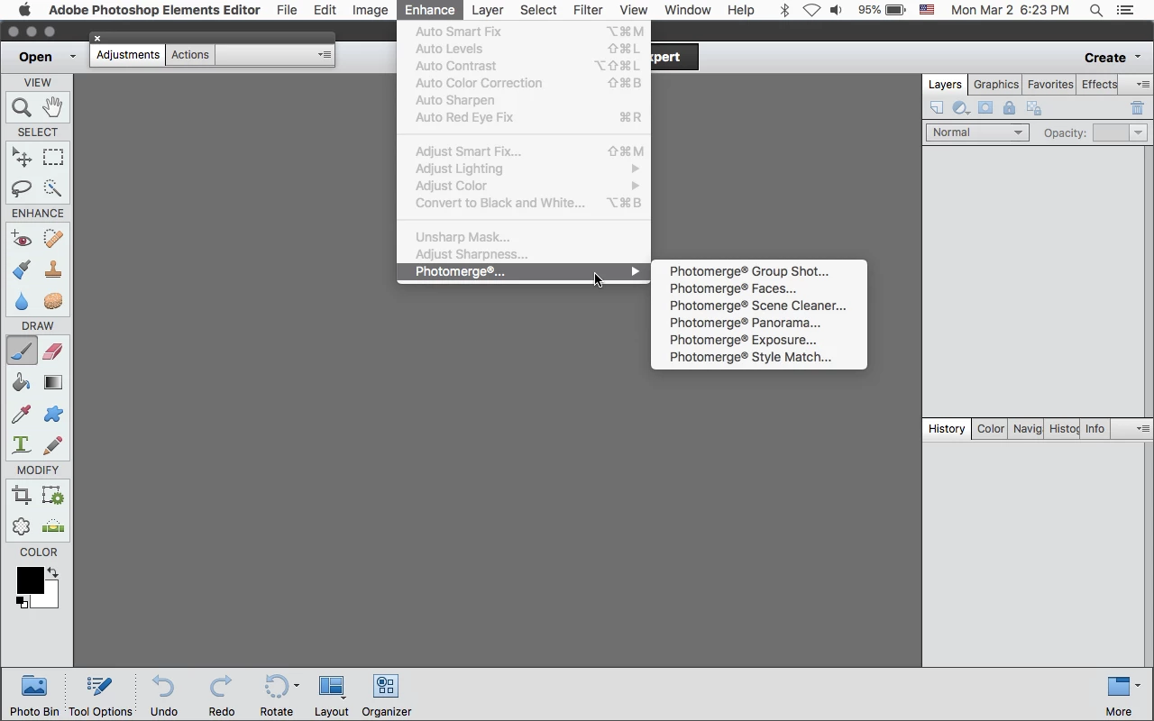Create a new layer icon
The height and width of the screenshot is (721, 1154).
point(937,108)
